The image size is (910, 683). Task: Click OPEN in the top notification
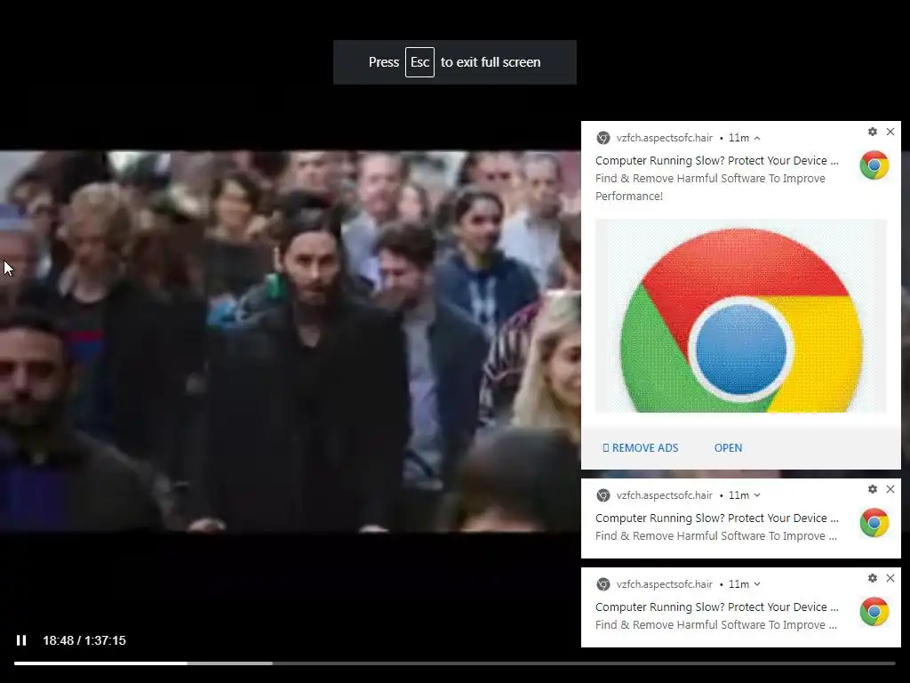click(728, 448)
